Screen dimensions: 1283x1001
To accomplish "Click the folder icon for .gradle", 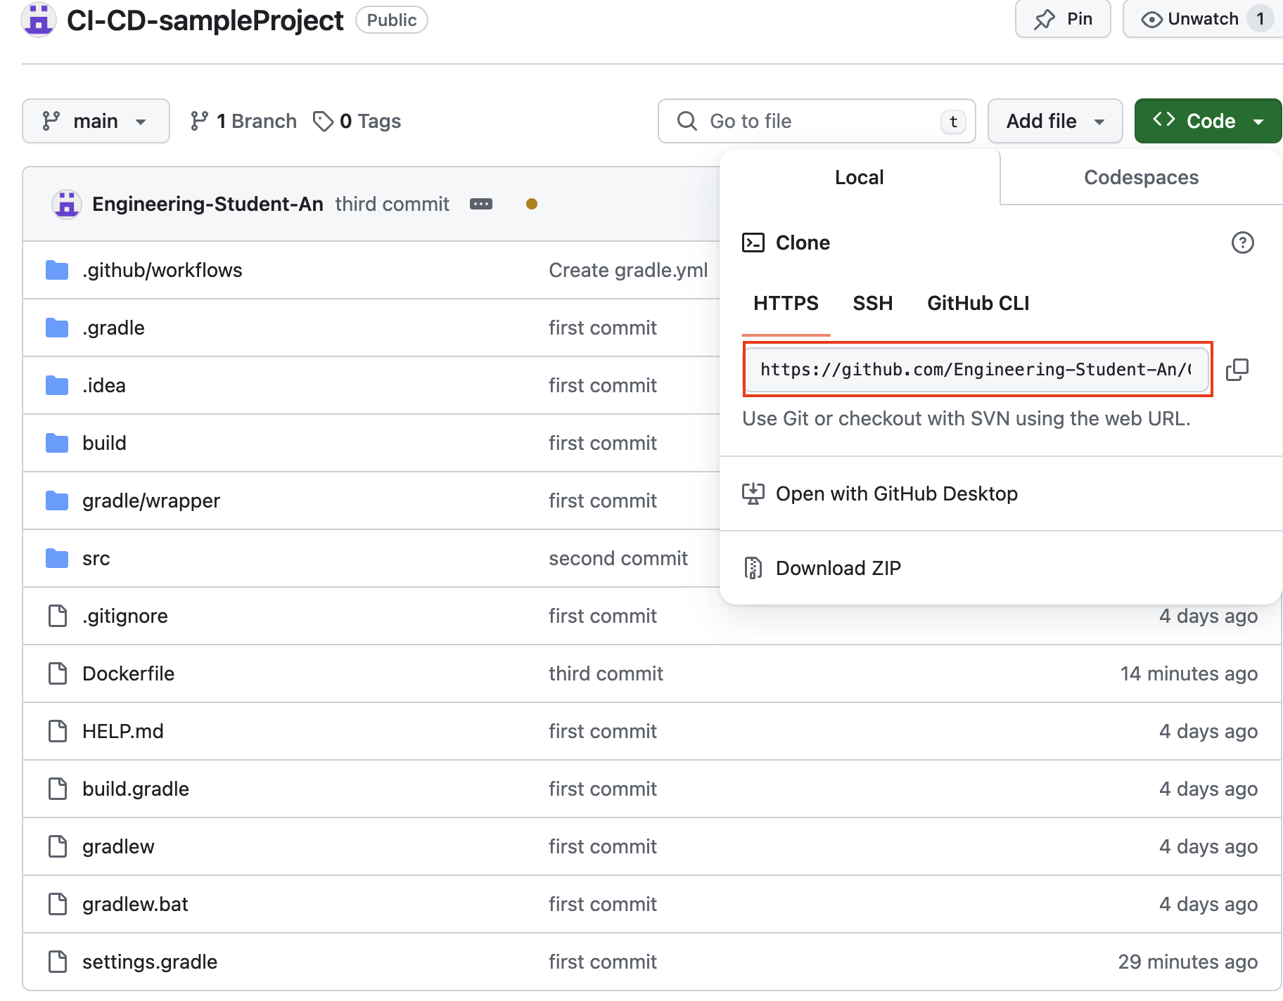I will [x=57, y=328].
